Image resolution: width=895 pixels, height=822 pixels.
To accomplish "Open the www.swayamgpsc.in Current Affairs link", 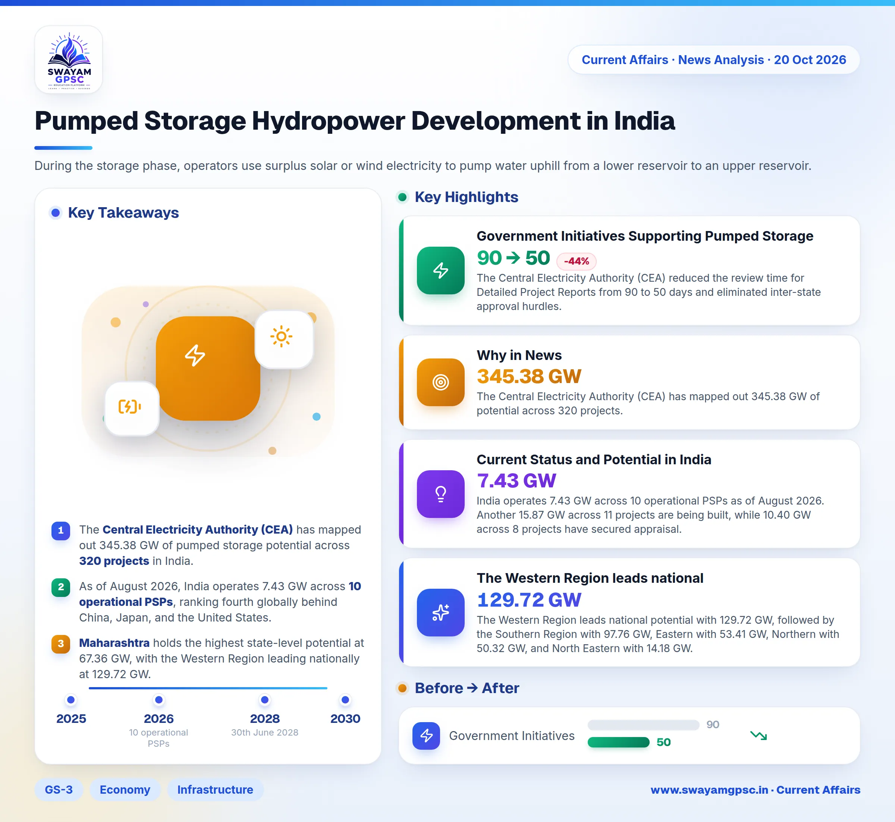I will point(755,790).
